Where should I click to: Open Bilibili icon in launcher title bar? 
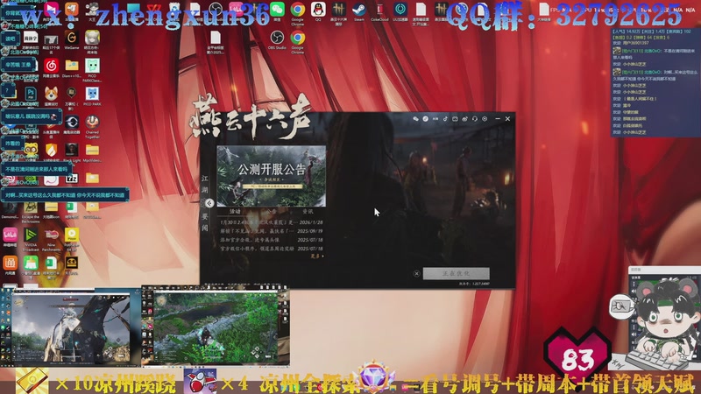coord(455,119)
